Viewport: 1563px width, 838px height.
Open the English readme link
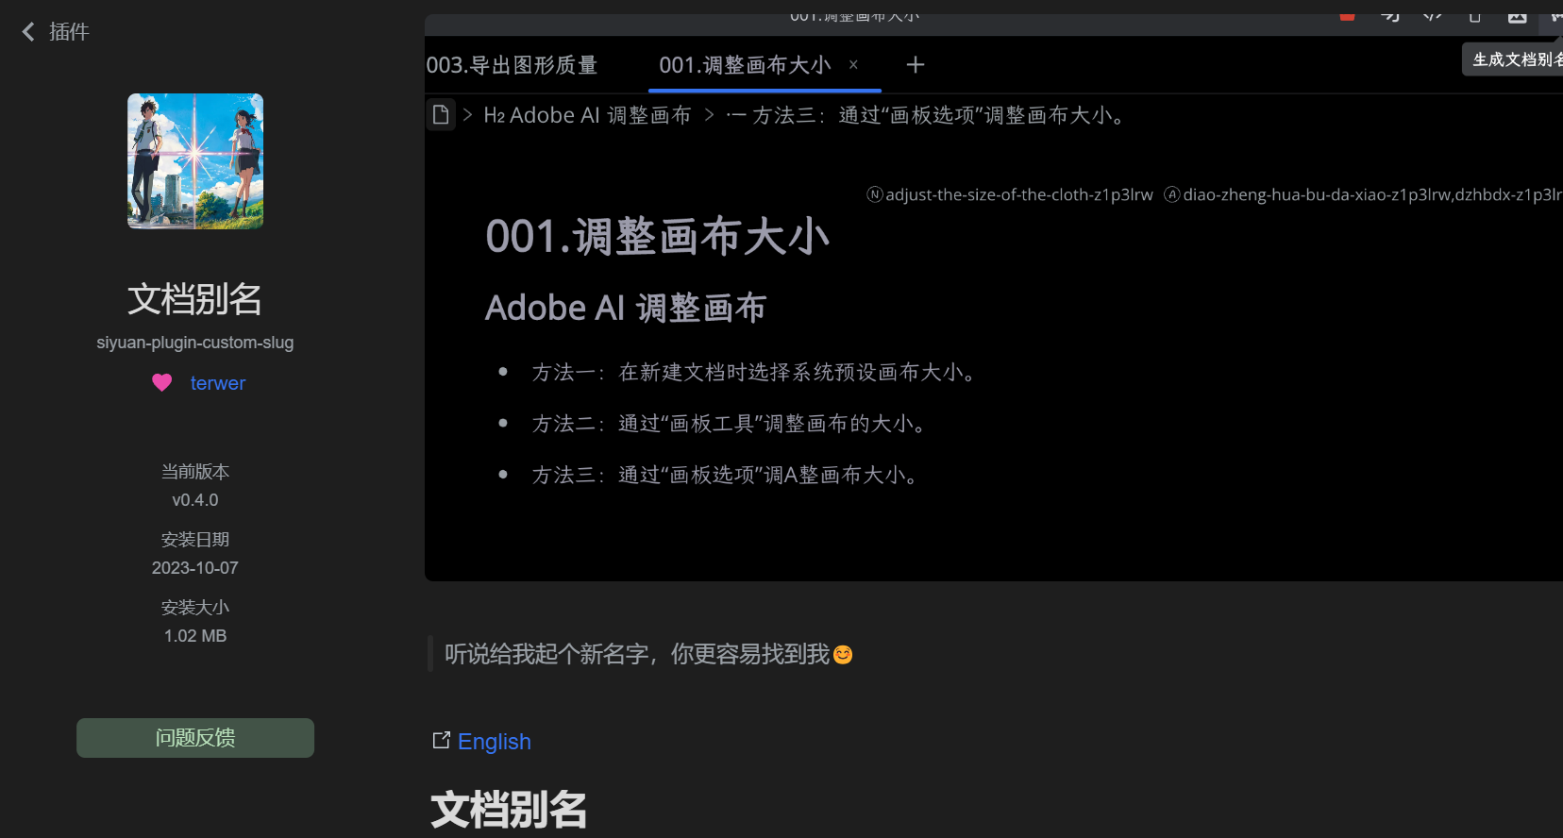click(x=494, y=742)
